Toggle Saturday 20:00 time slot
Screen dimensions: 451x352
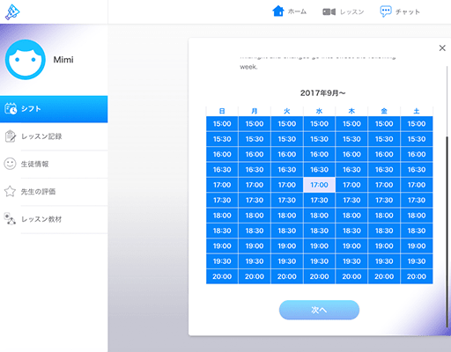pyautogui.click(x=417, y=276)
